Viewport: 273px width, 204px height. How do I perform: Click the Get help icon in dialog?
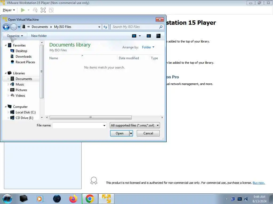tap(158, 36)
